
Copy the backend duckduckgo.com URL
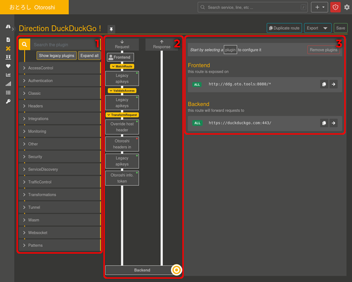324,123
